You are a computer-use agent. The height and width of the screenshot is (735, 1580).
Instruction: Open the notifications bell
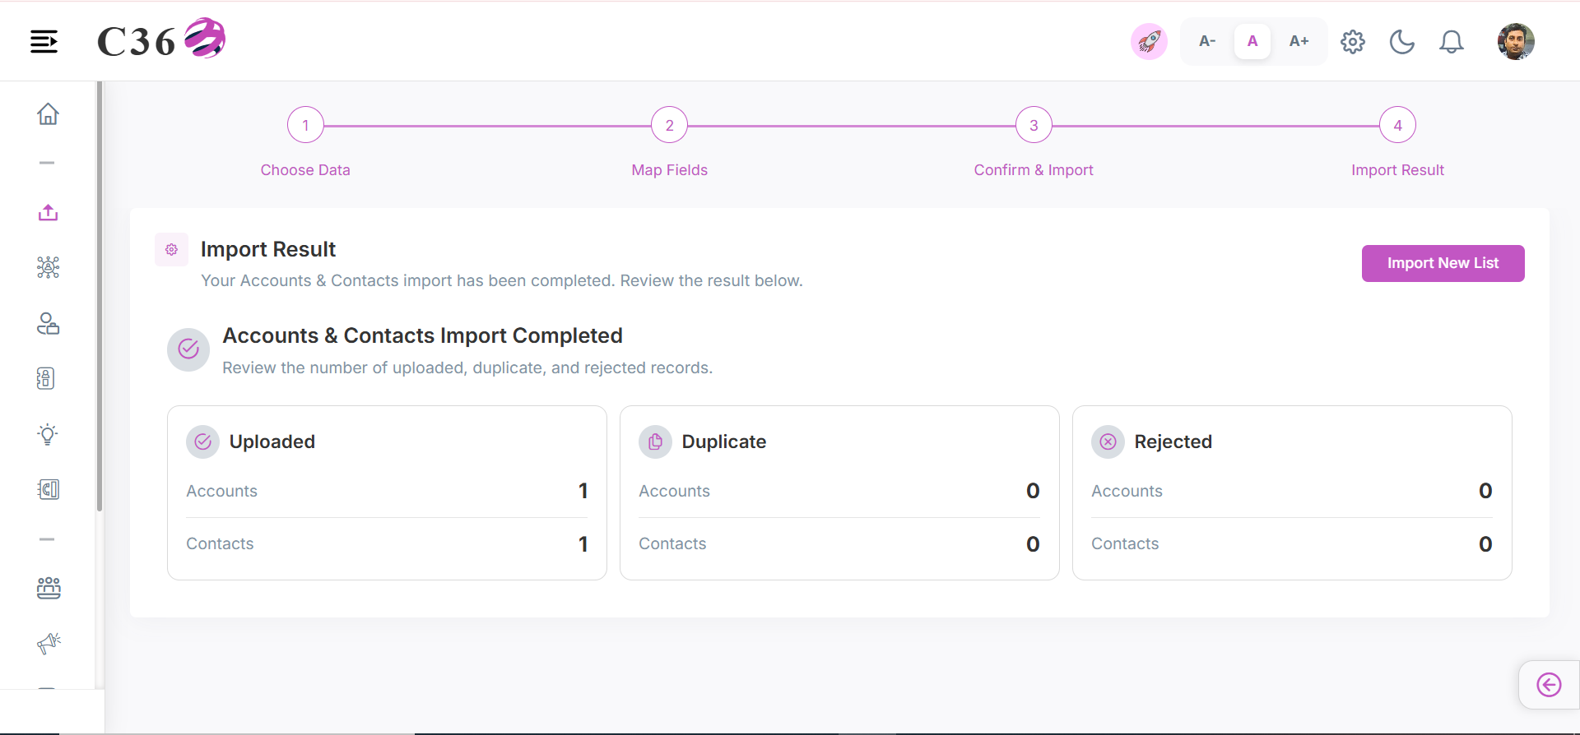1452,42
